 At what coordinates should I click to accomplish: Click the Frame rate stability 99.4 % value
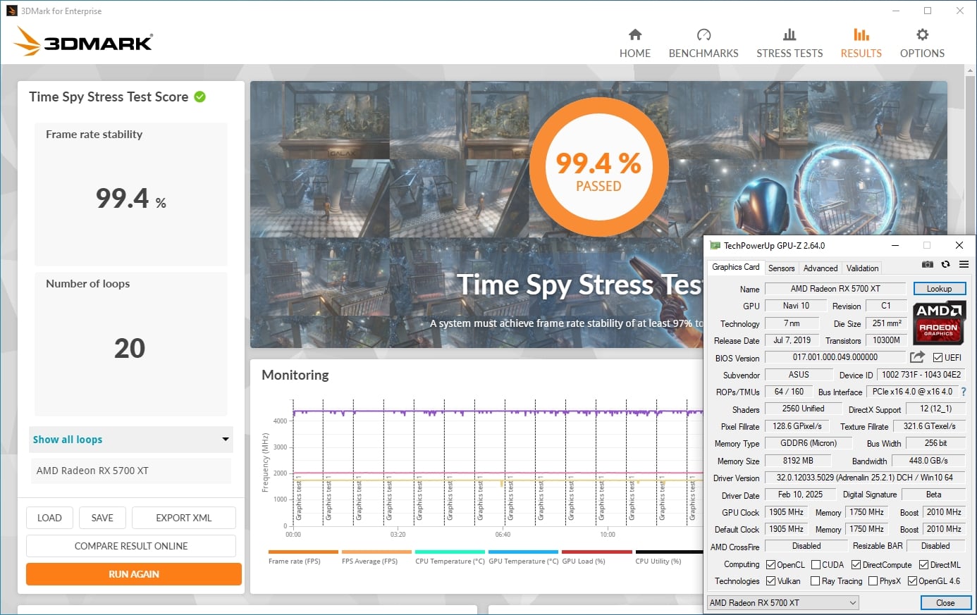(x=131, y=199)
